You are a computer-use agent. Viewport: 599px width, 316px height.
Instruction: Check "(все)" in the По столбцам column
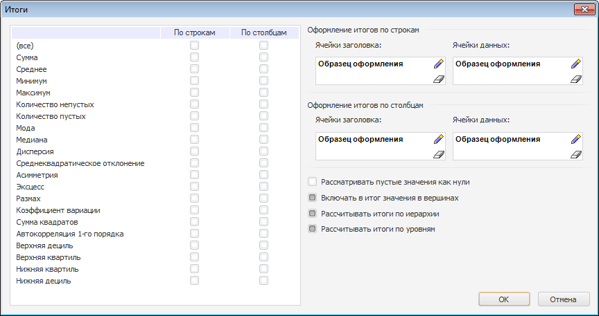(263, 46)
